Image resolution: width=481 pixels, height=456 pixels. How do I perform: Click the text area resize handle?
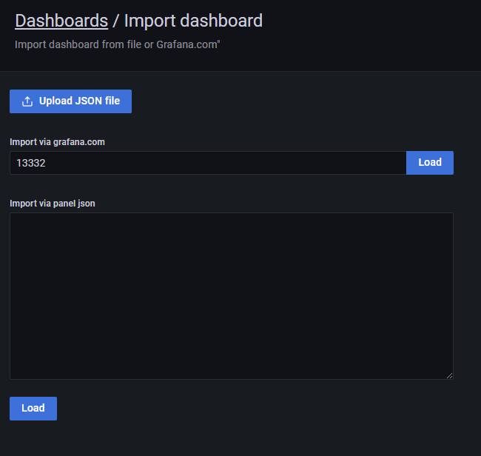449,375
